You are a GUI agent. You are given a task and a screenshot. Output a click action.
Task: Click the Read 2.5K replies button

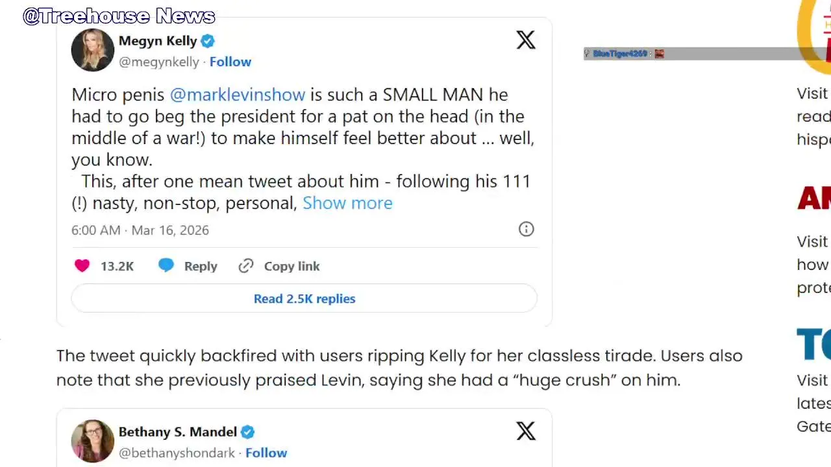pyautogui.click(x=304, y=298)
